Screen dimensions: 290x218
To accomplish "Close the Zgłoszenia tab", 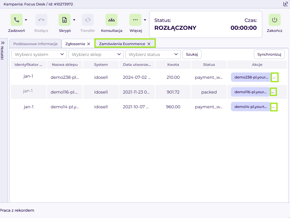I will coord(89,44).
